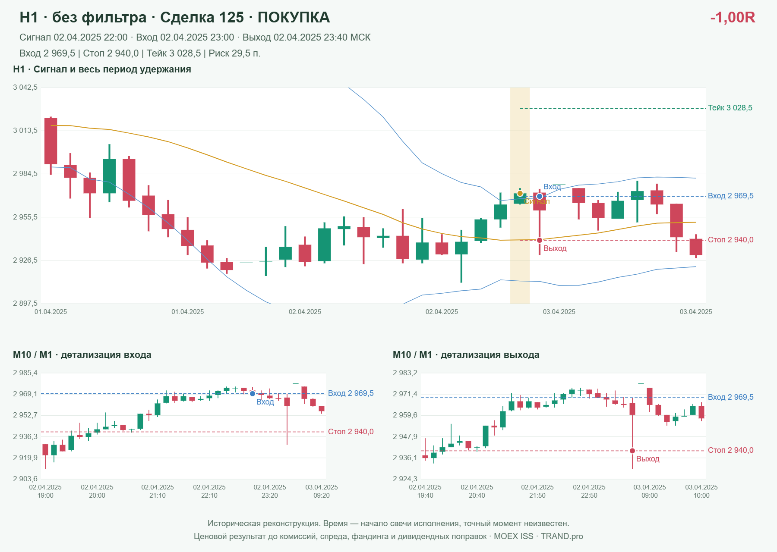Click 'Вход 2 969,5' label beside entry detail chart

(x=351, y=393)
